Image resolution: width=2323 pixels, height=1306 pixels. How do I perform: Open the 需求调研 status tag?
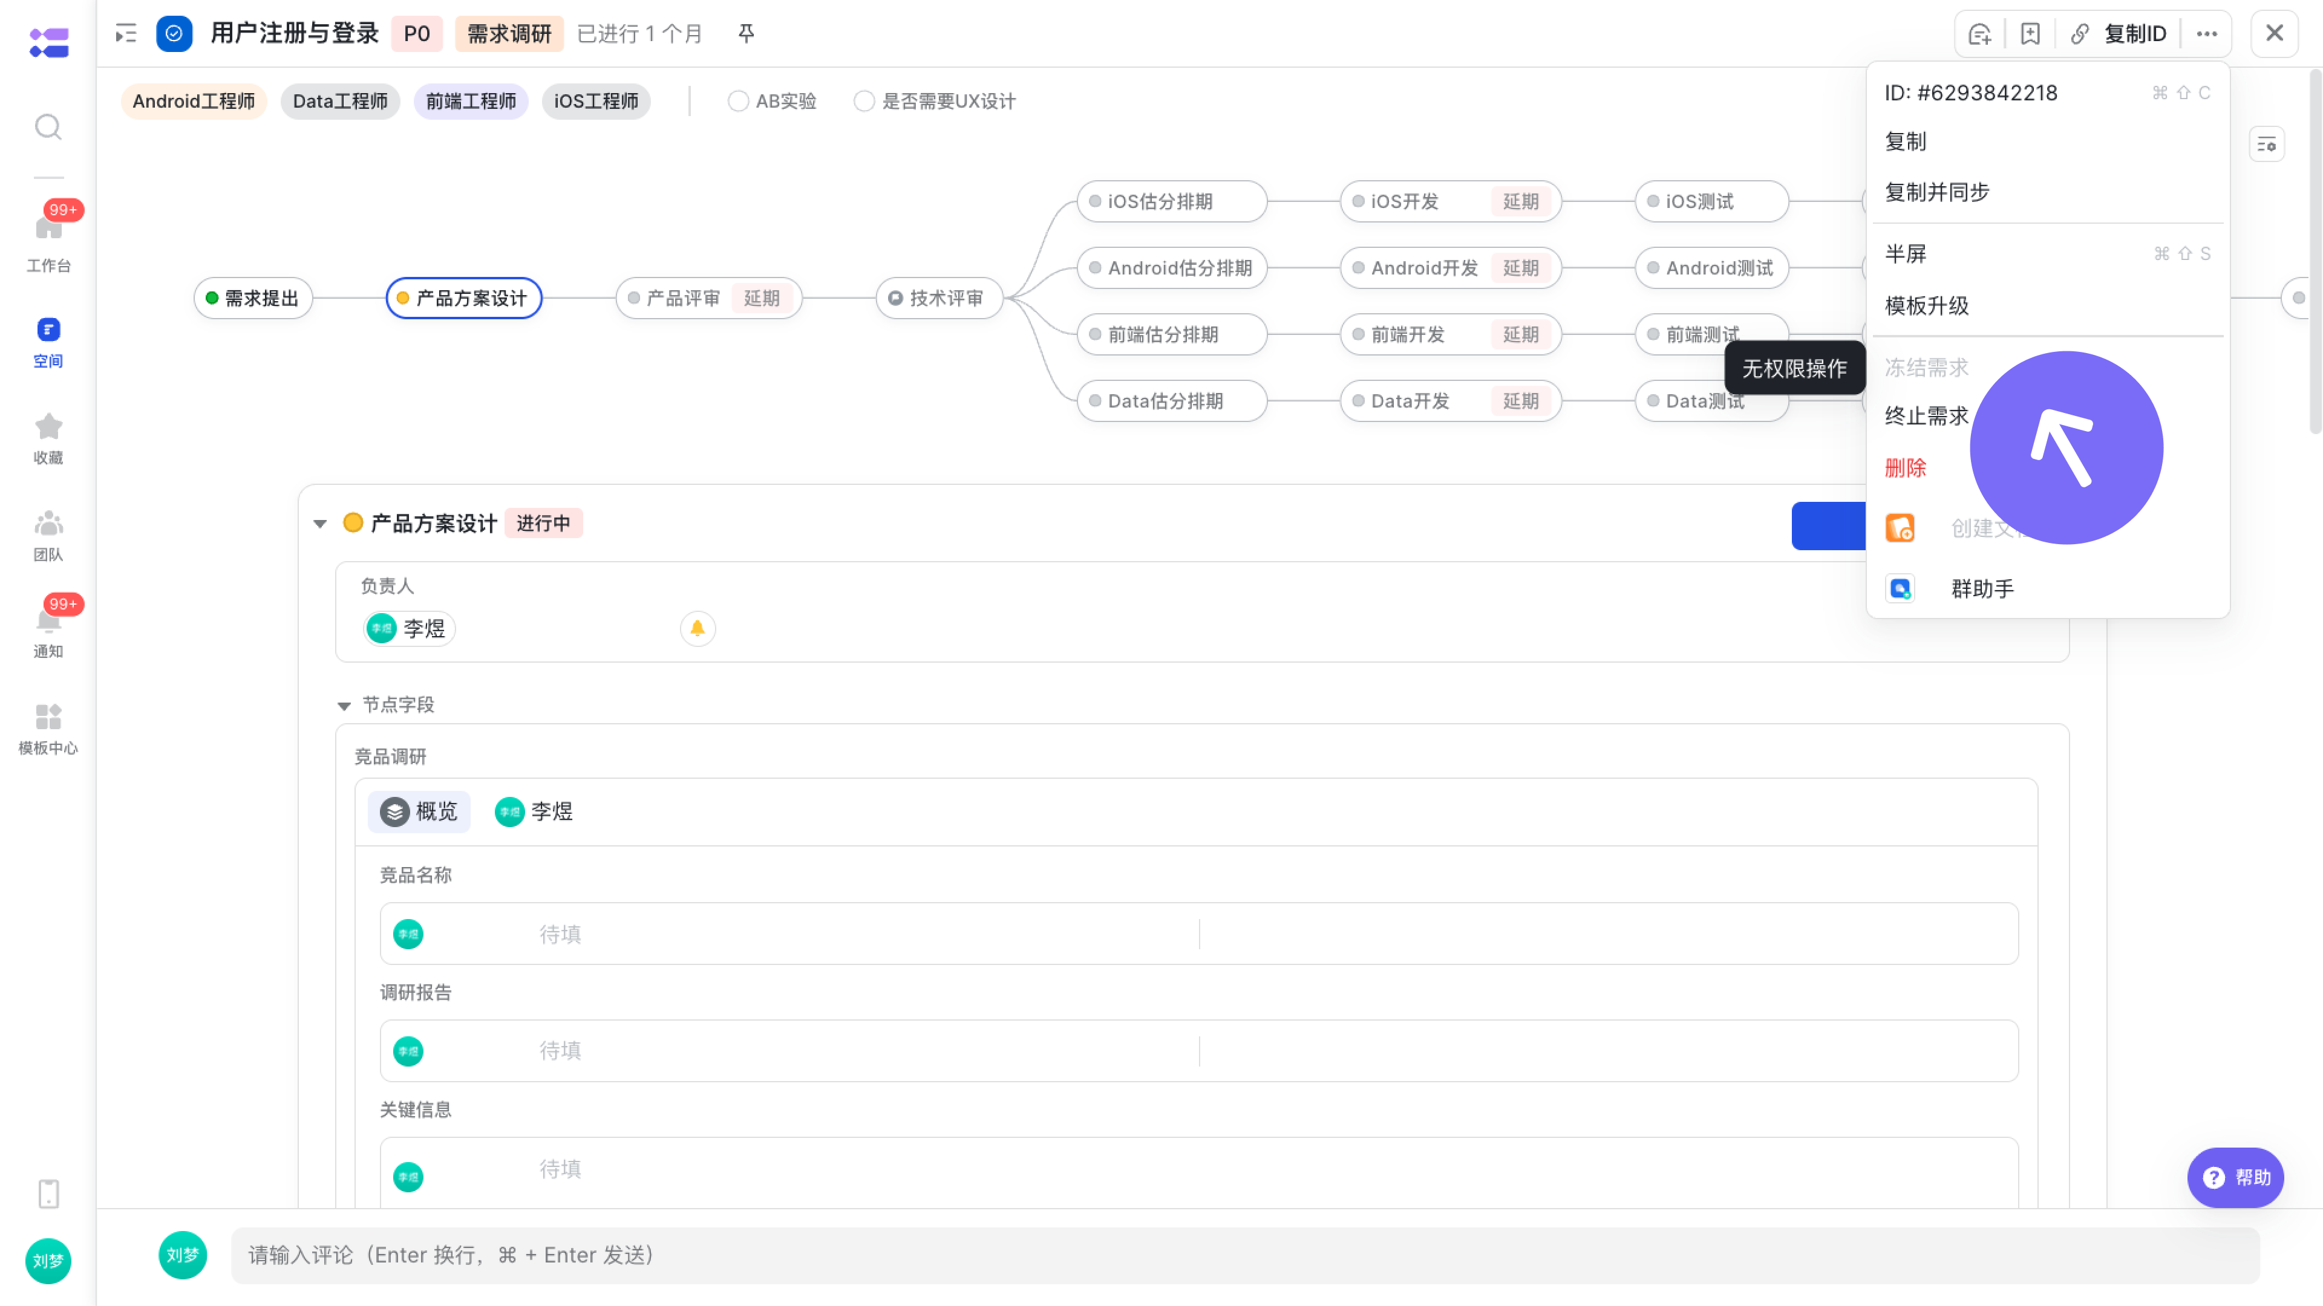(x=509, y=33)
